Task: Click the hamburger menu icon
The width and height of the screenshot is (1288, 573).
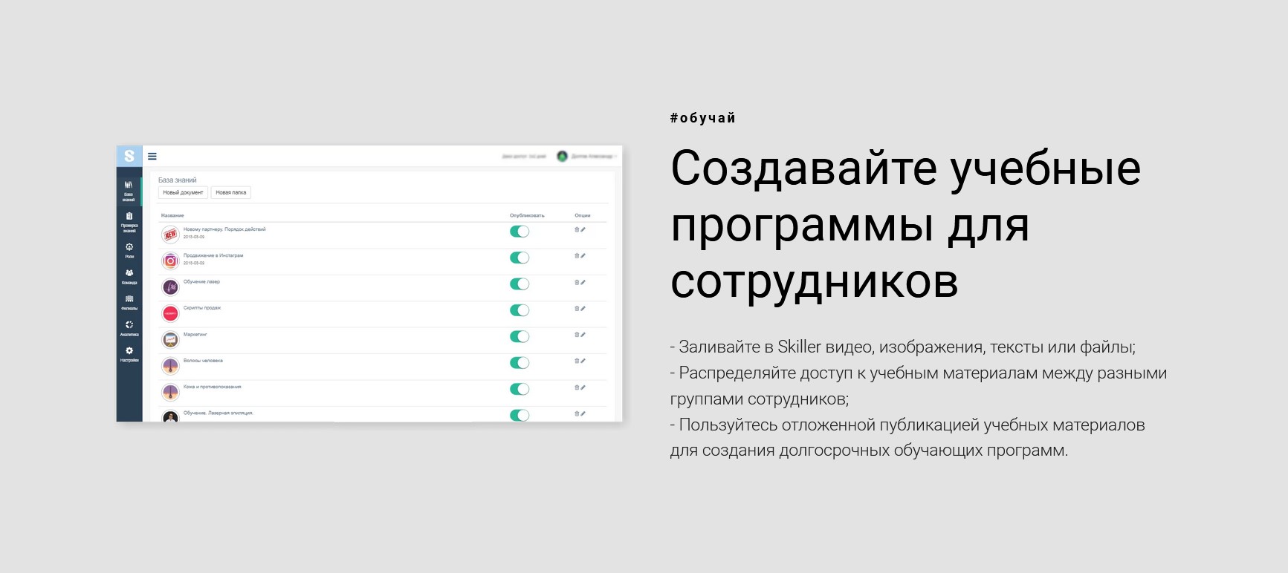Action: (x=152, y=157)
